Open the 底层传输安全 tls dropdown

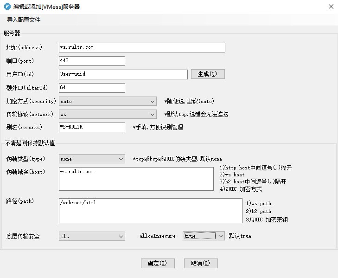pos(92,236)
